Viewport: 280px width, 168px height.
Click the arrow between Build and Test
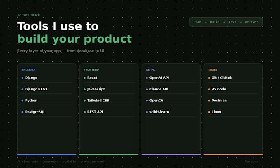[x=224, y=22]
